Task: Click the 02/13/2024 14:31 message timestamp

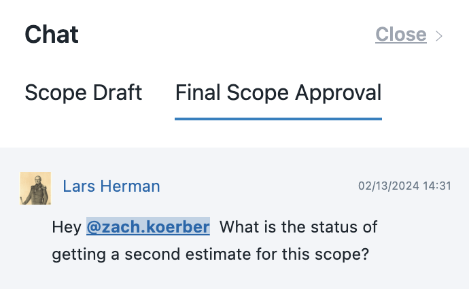Action: [x=404, y=186]
